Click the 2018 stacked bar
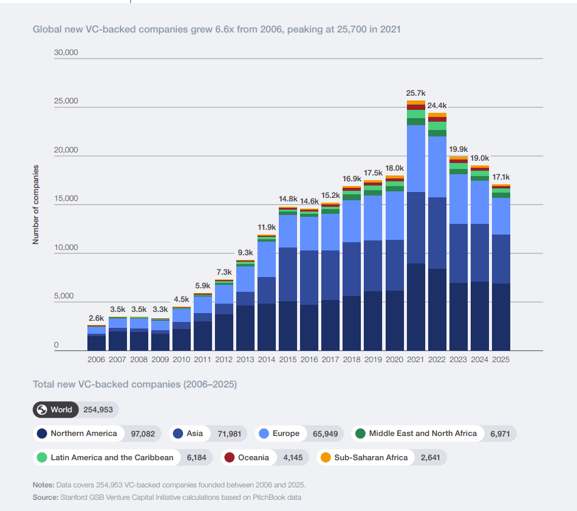The width and height of the screenshot is (577, 511). click(x=352, y=268)
